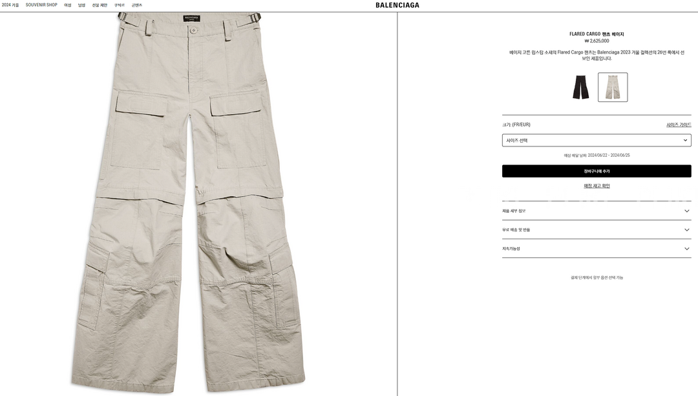This screenshot has height=396, width=698.
Task: Open the 쿠튀르 menu item
Action: coord(120,5)
